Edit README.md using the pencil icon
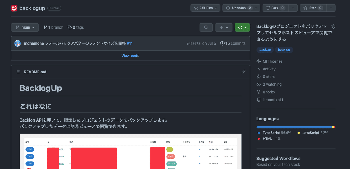350x169 pixels. [x=243, y=72]
